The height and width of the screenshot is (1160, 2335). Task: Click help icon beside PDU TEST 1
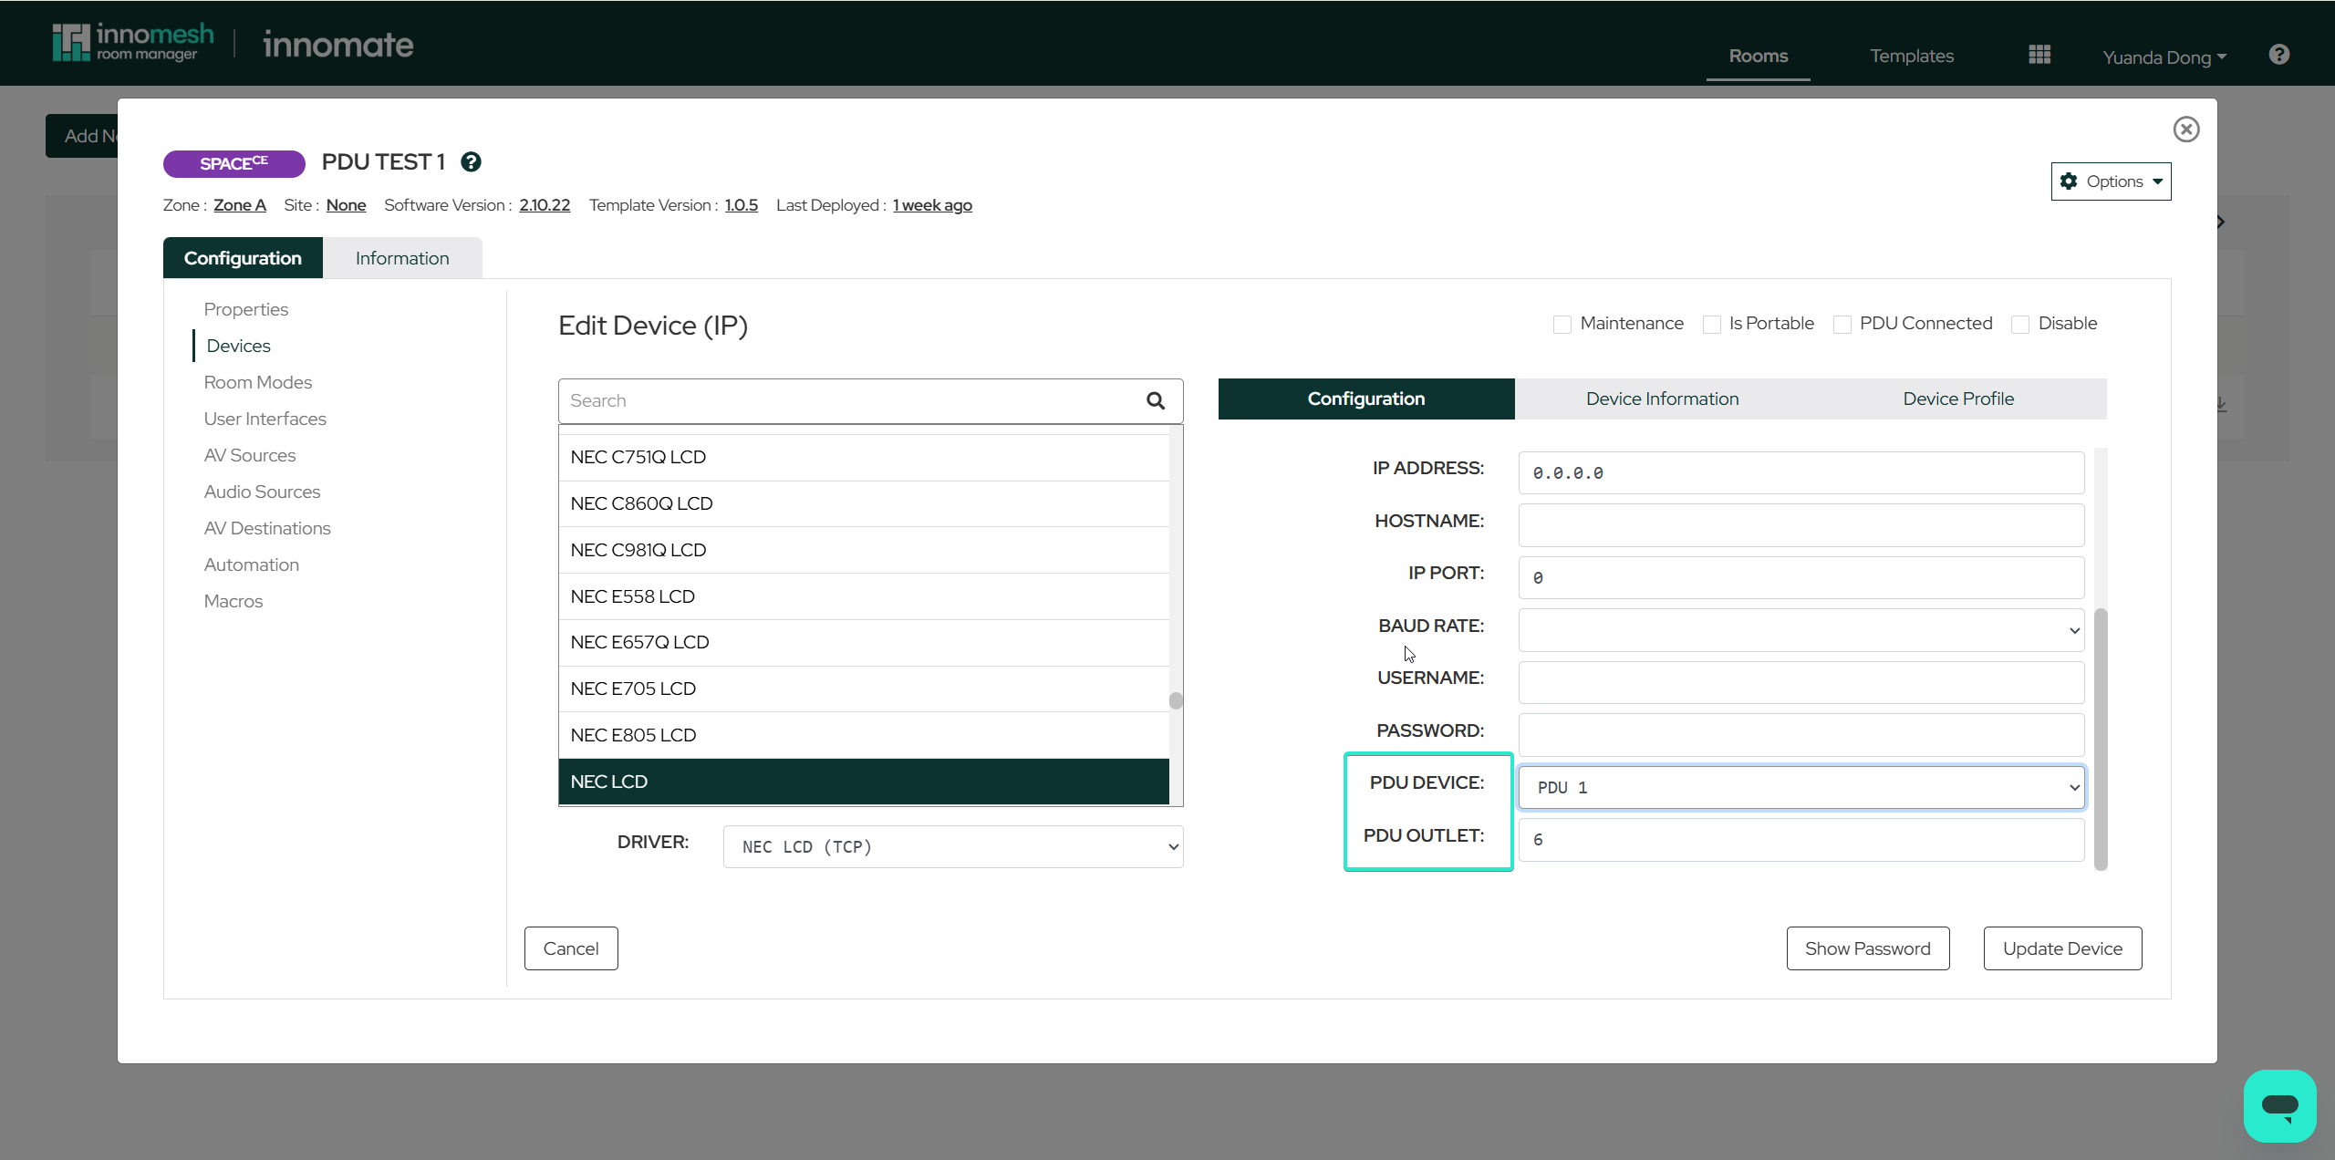coord(471,162)
